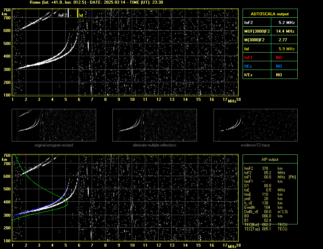Viewport: 323px width, 249px height.
Task: Click the [PN] tag beside foF1
Action: [x=292, y=177]
